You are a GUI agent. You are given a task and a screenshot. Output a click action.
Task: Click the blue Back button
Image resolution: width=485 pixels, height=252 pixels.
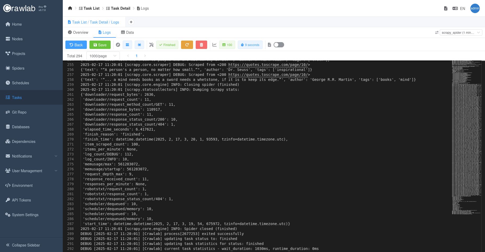tap(76, 45)
